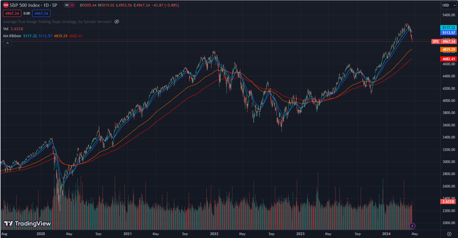Click the 2020 label on time axis
The height and width of the screenshot is (238, 458).
(41, 234)
